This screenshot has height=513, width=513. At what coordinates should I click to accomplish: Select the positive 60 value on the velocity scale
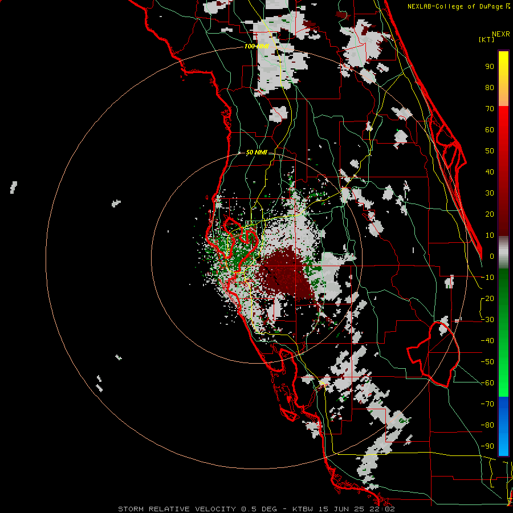click(490, 130)
